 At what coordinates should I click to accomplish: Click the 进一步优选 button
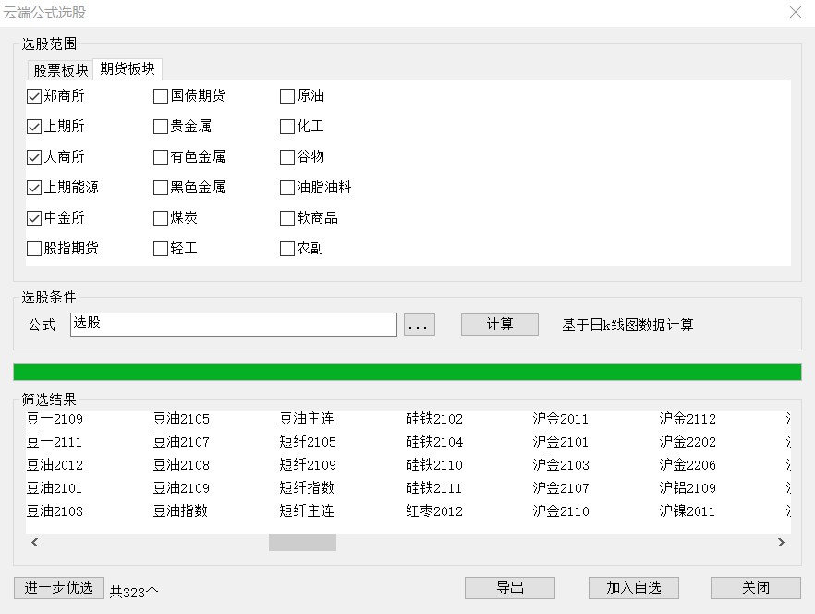click(x=59, y=588)
